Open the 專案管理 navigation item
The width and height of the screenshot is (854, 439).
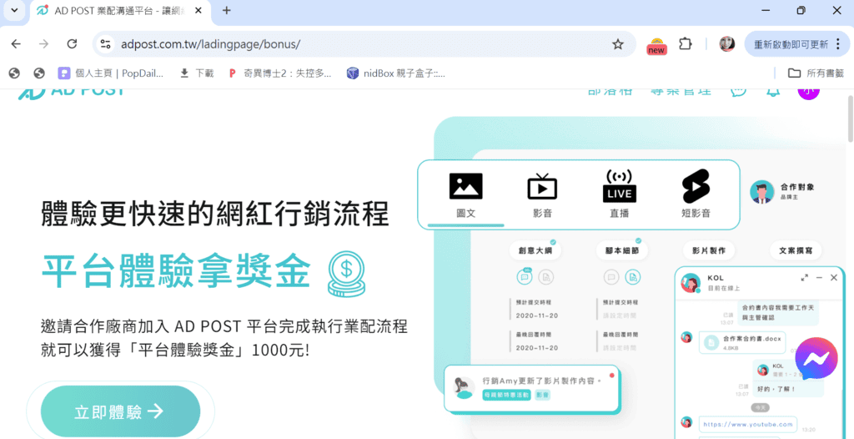[x=681, y=92]
